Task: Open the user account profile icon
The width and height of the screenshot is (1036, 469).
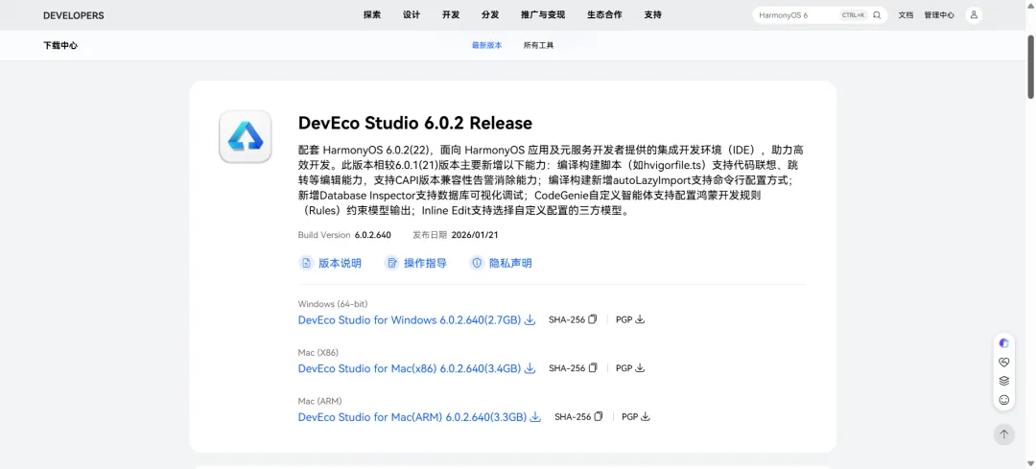Action: (x=974, y=15)
